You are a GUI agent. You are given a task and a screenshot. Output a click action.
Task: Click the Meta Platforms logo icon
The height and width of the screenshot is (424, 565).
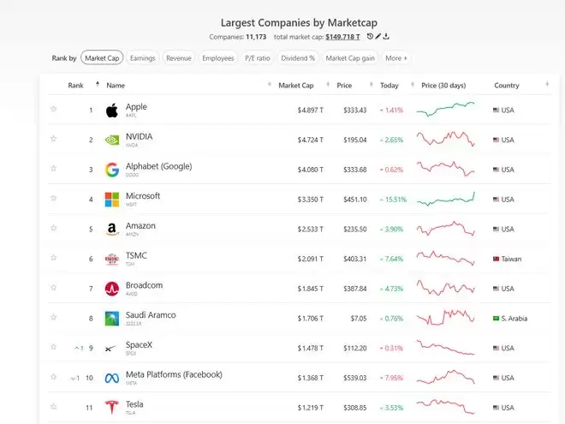point(111,378)
